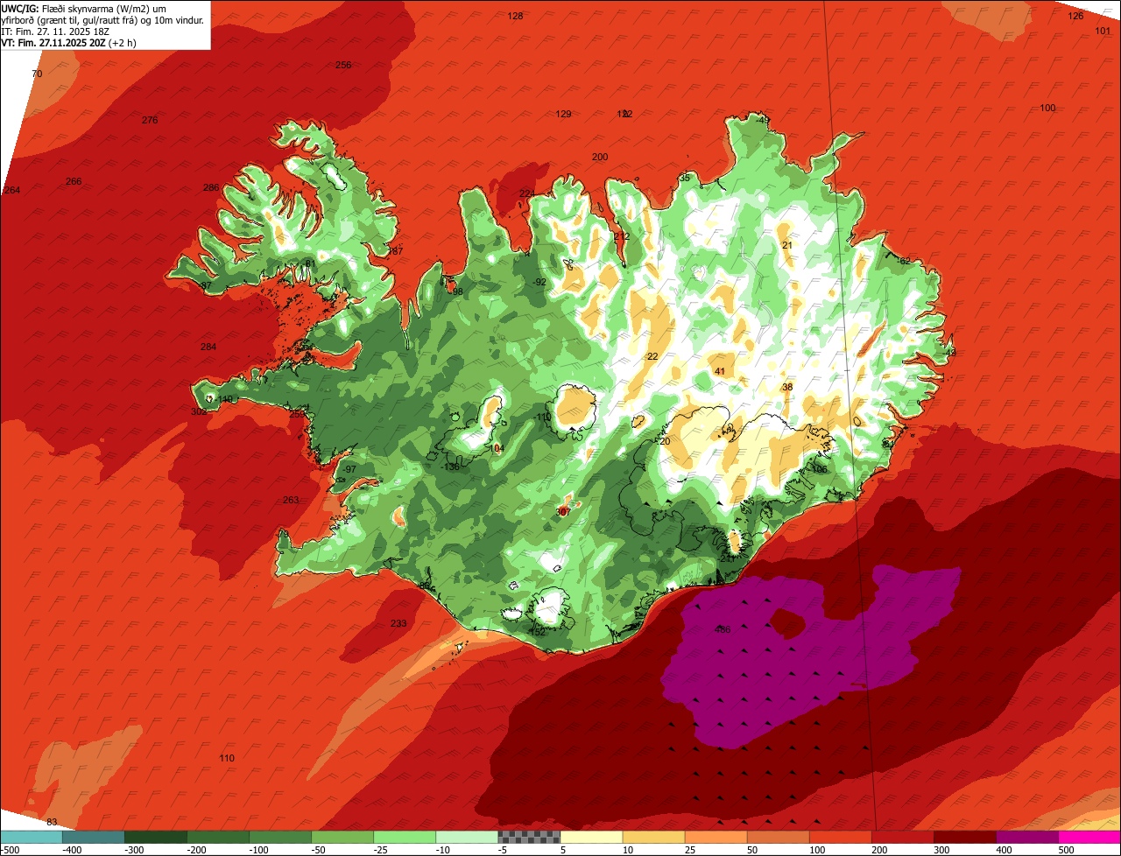
Task: Click the map value 101 near the corner
Action: (1103, 31)
